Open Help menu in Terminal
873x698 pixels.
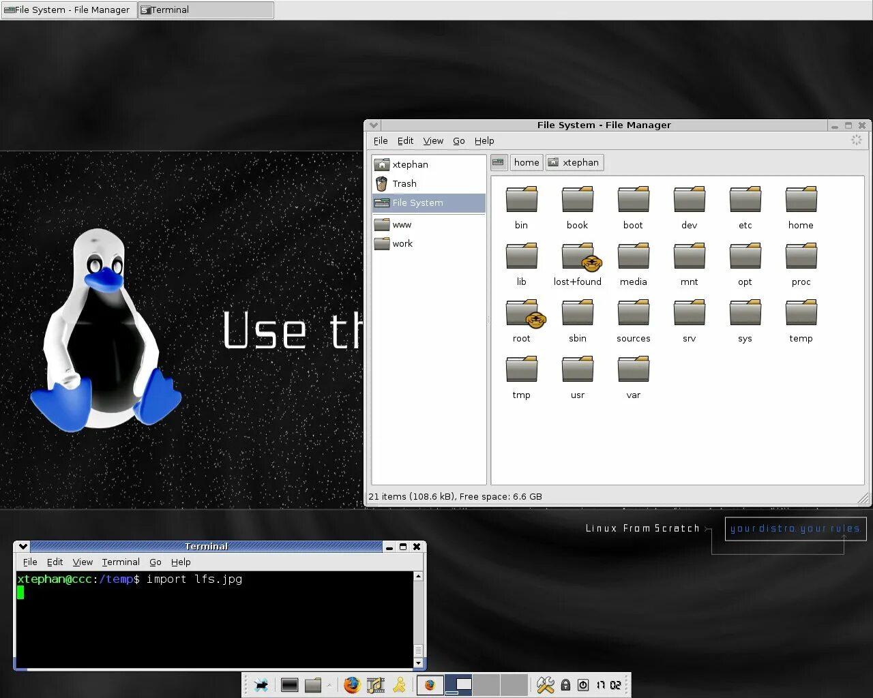click(181, 562)
